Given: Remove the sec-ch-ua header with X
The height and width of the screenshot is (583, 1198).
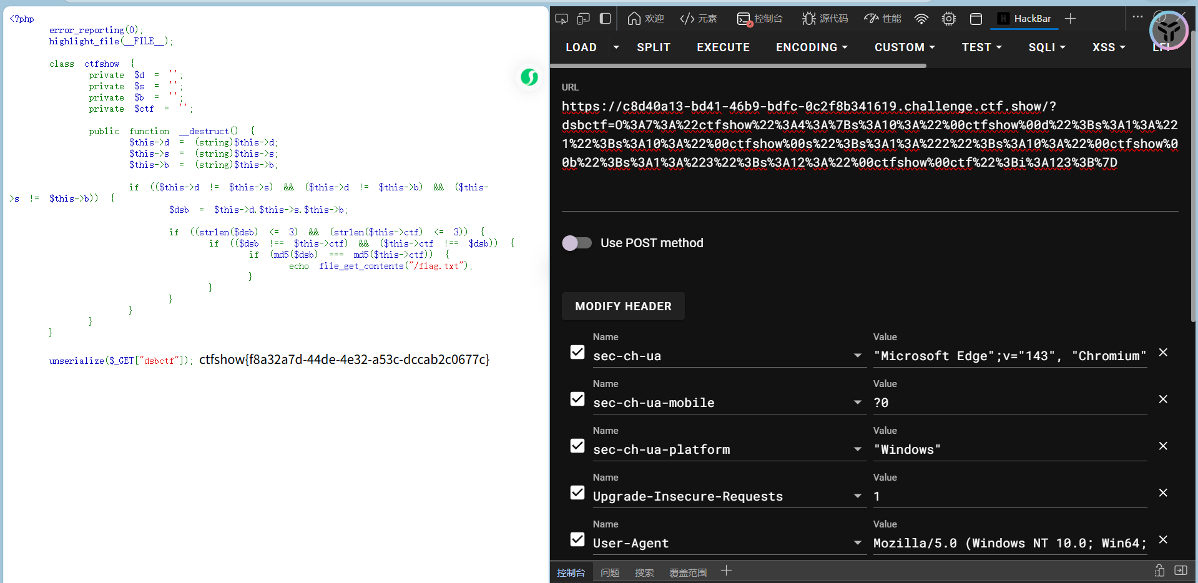Looking at the screenshot, I should [x=1163, y=353].
